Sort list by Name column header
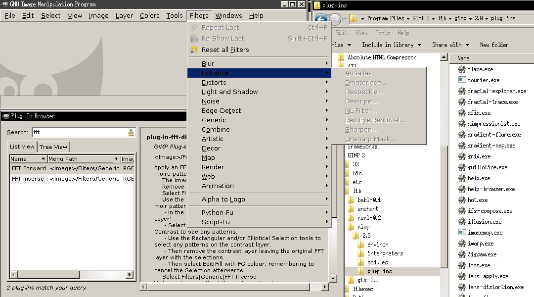The height and width of the screenshot is (297, 534). 28,159
